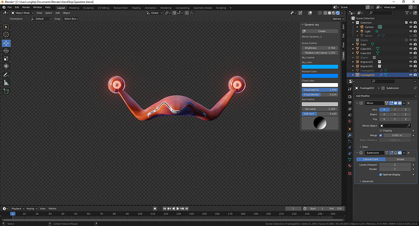Select rendered viewport shading mode
Image resolution: width=419 pixels, height=226 pixels.
click(338, 13)
